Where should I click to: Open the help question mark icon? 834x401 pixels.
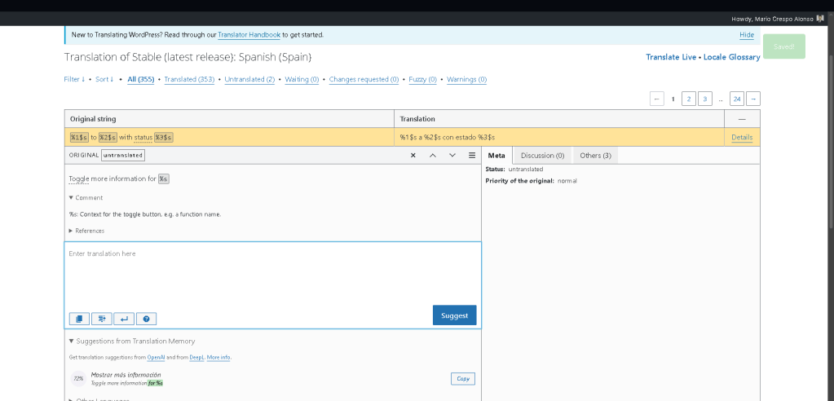click(x=146, y=319)
